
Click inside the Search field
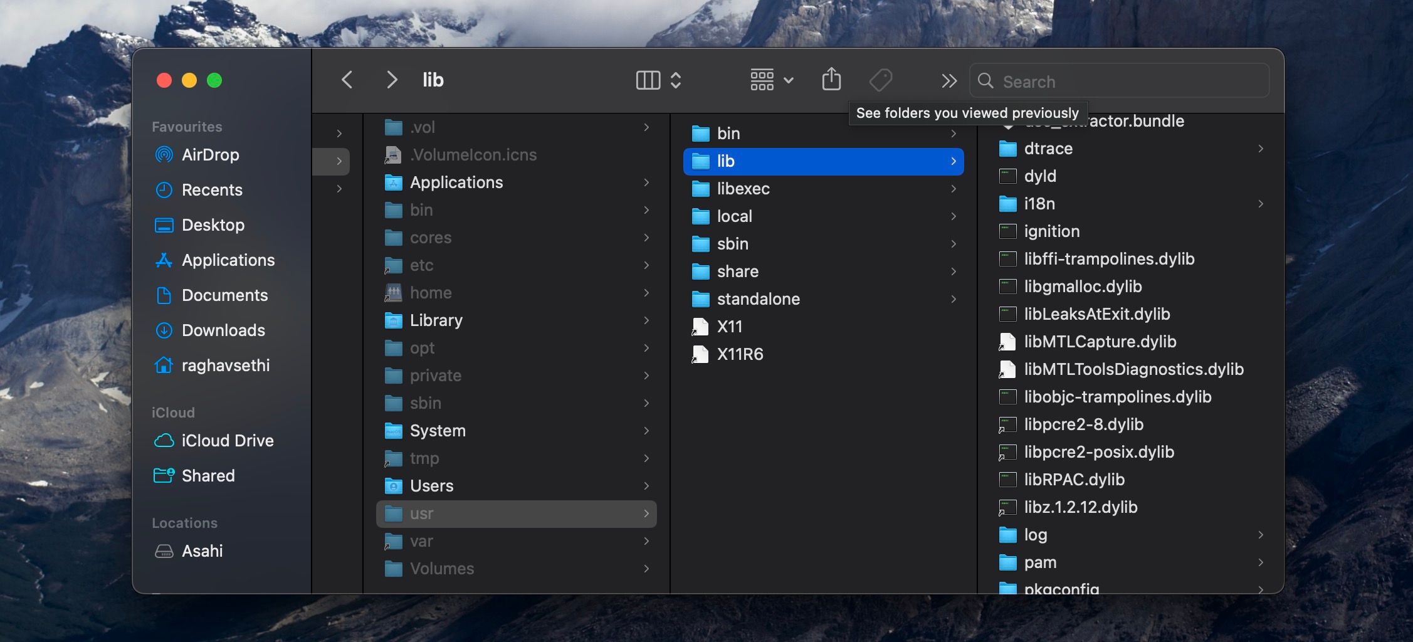click(1122, 81)
